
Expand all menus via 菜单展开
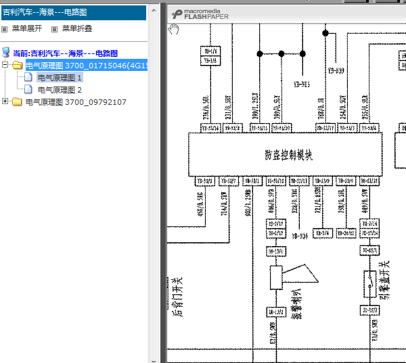coord(26,28)
